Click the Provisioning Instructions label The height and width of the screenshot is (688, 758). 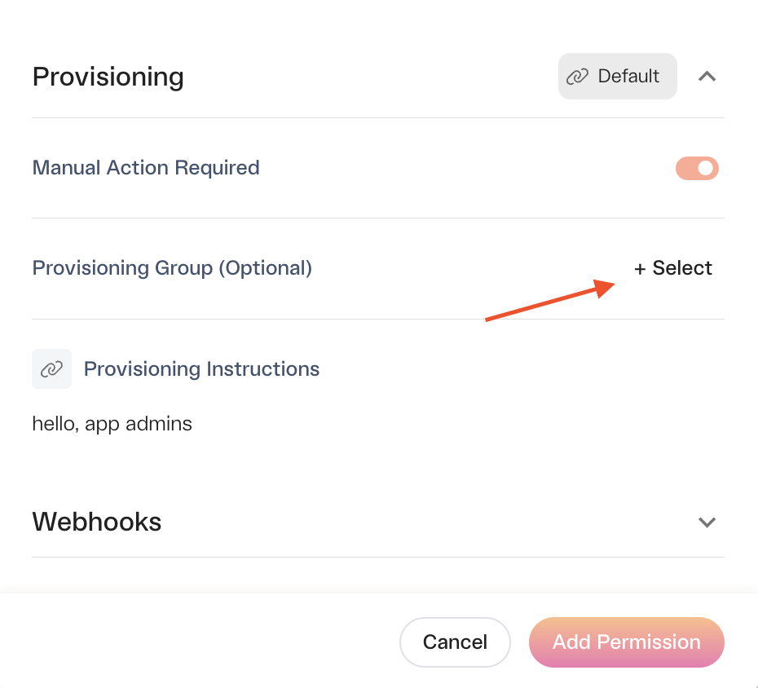point(201,369)
